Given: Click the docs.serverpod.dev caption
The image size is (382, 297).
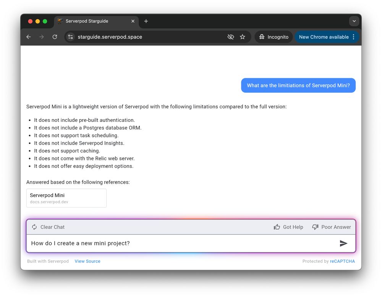Looking at the screenshot, I should click(x=49, y=202).
